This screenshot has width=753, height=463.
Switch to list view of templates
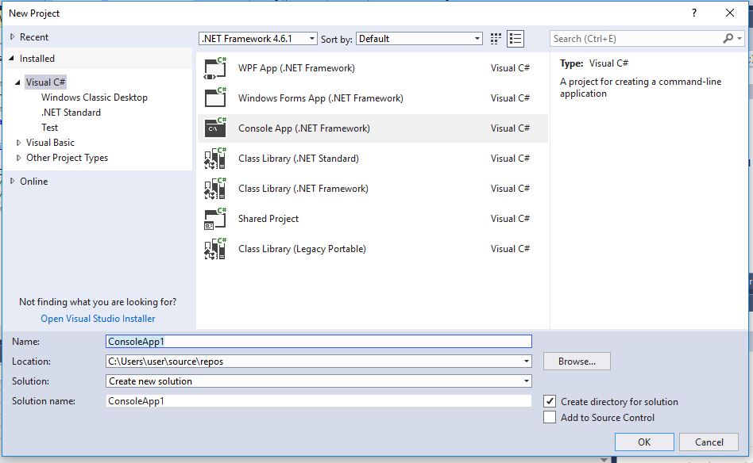coord(516,37)
